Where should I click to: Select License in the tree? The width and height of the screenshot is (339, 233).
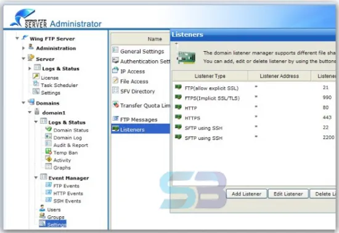(x=49, y=78)
